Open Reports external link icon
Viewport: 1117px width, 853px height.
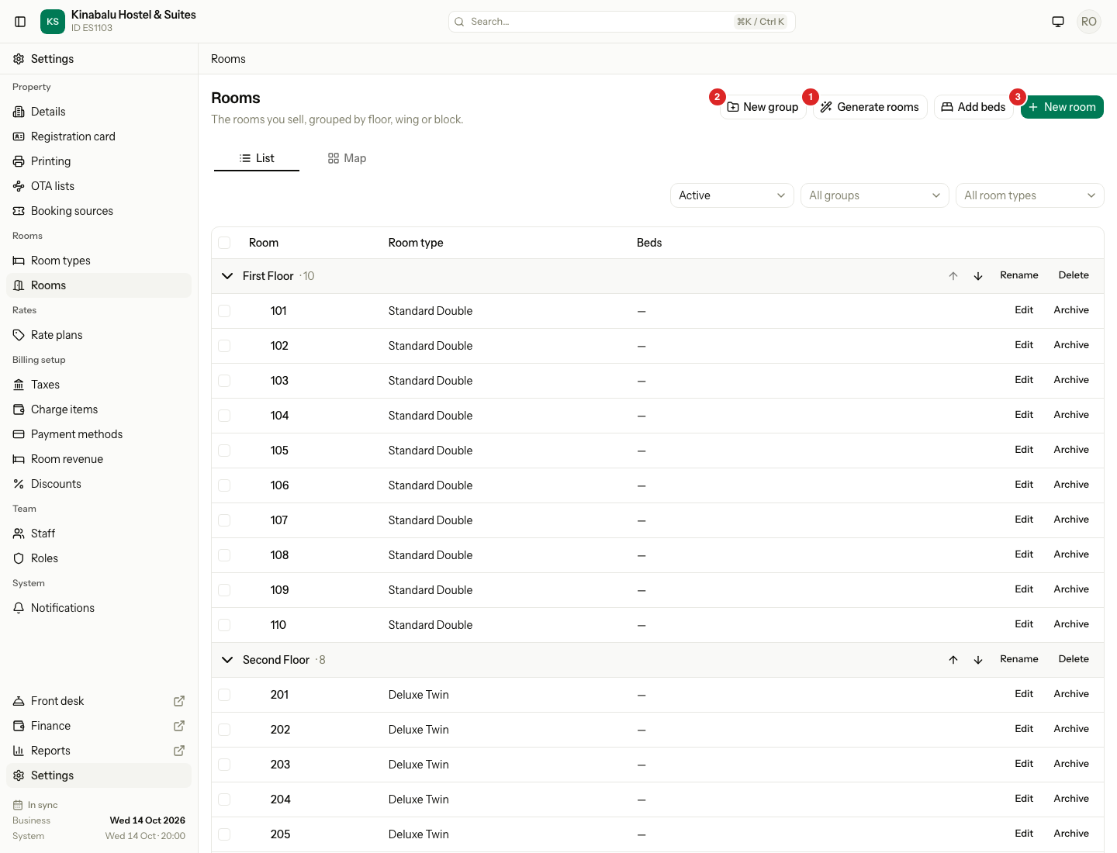click(179, 751)
